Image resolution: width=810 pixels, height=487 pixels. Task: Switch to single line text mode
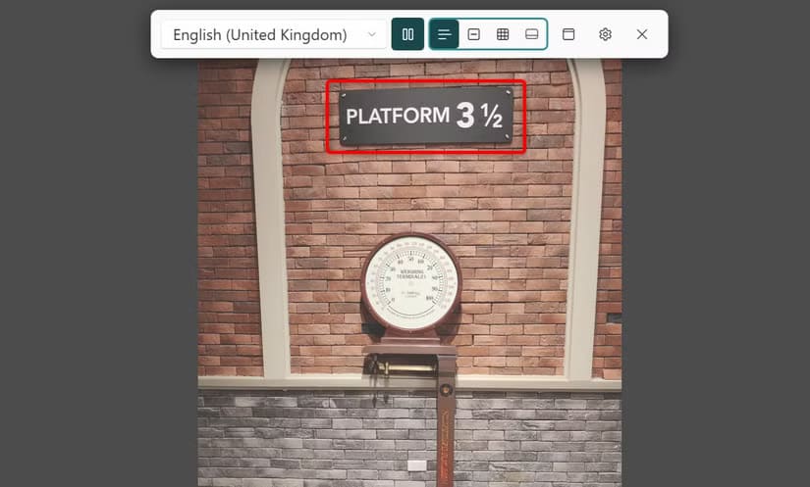(x=473, y=34)
